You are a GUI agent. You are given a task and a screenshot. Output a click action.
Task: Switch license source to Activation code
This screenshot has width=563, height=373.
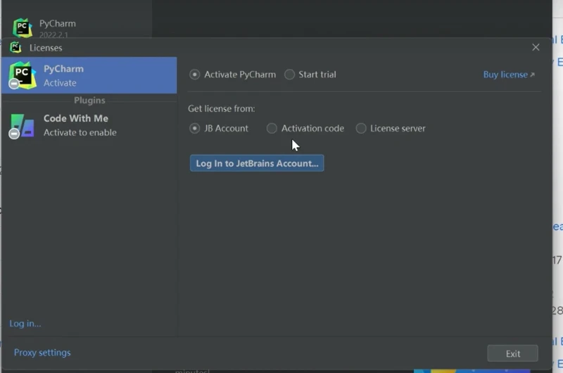pyautogui.click(x=272, y=129)
